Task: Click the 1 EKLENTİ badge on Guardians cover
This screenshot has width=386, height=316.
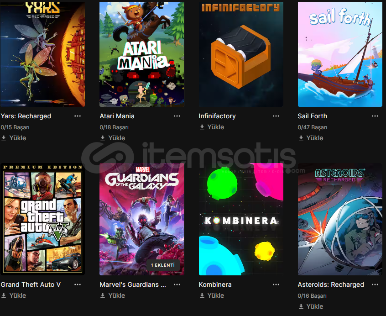Action: pos(163,265)
